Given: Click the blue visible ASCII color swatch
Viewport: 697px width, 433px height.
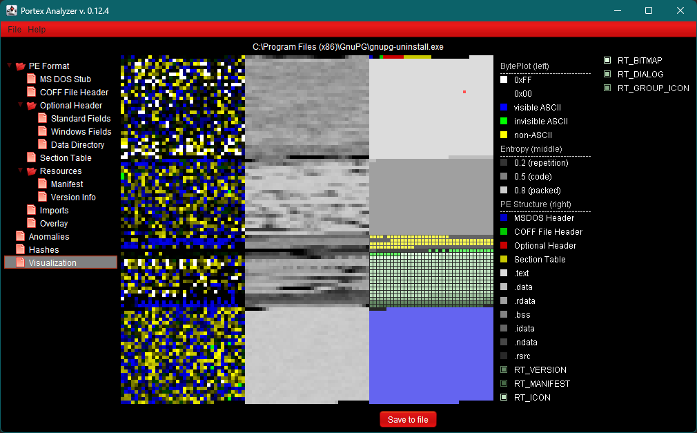Looking at the screenshot, I should (504, 107).
